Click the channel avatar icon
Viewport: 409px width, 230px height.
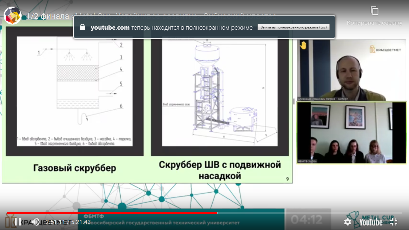coord(12,16)
